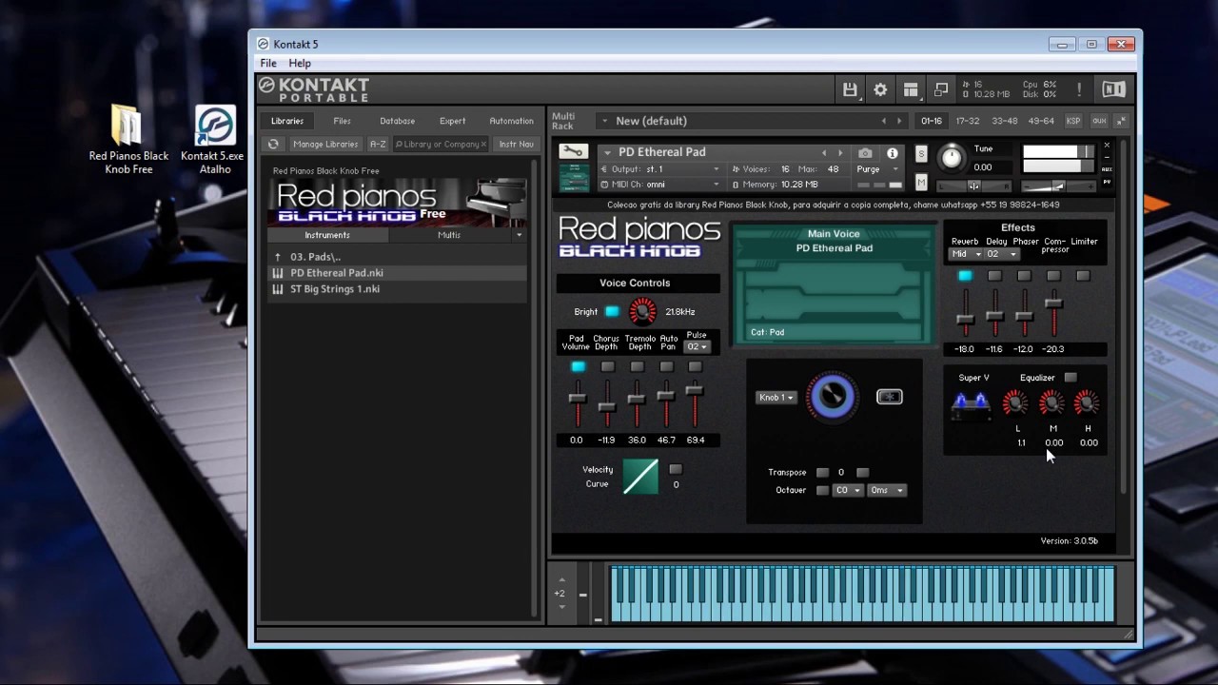This screenshot has height=685, width=1218.
Task: Click the minimized view window icon
Action: [x=941, y=89]
